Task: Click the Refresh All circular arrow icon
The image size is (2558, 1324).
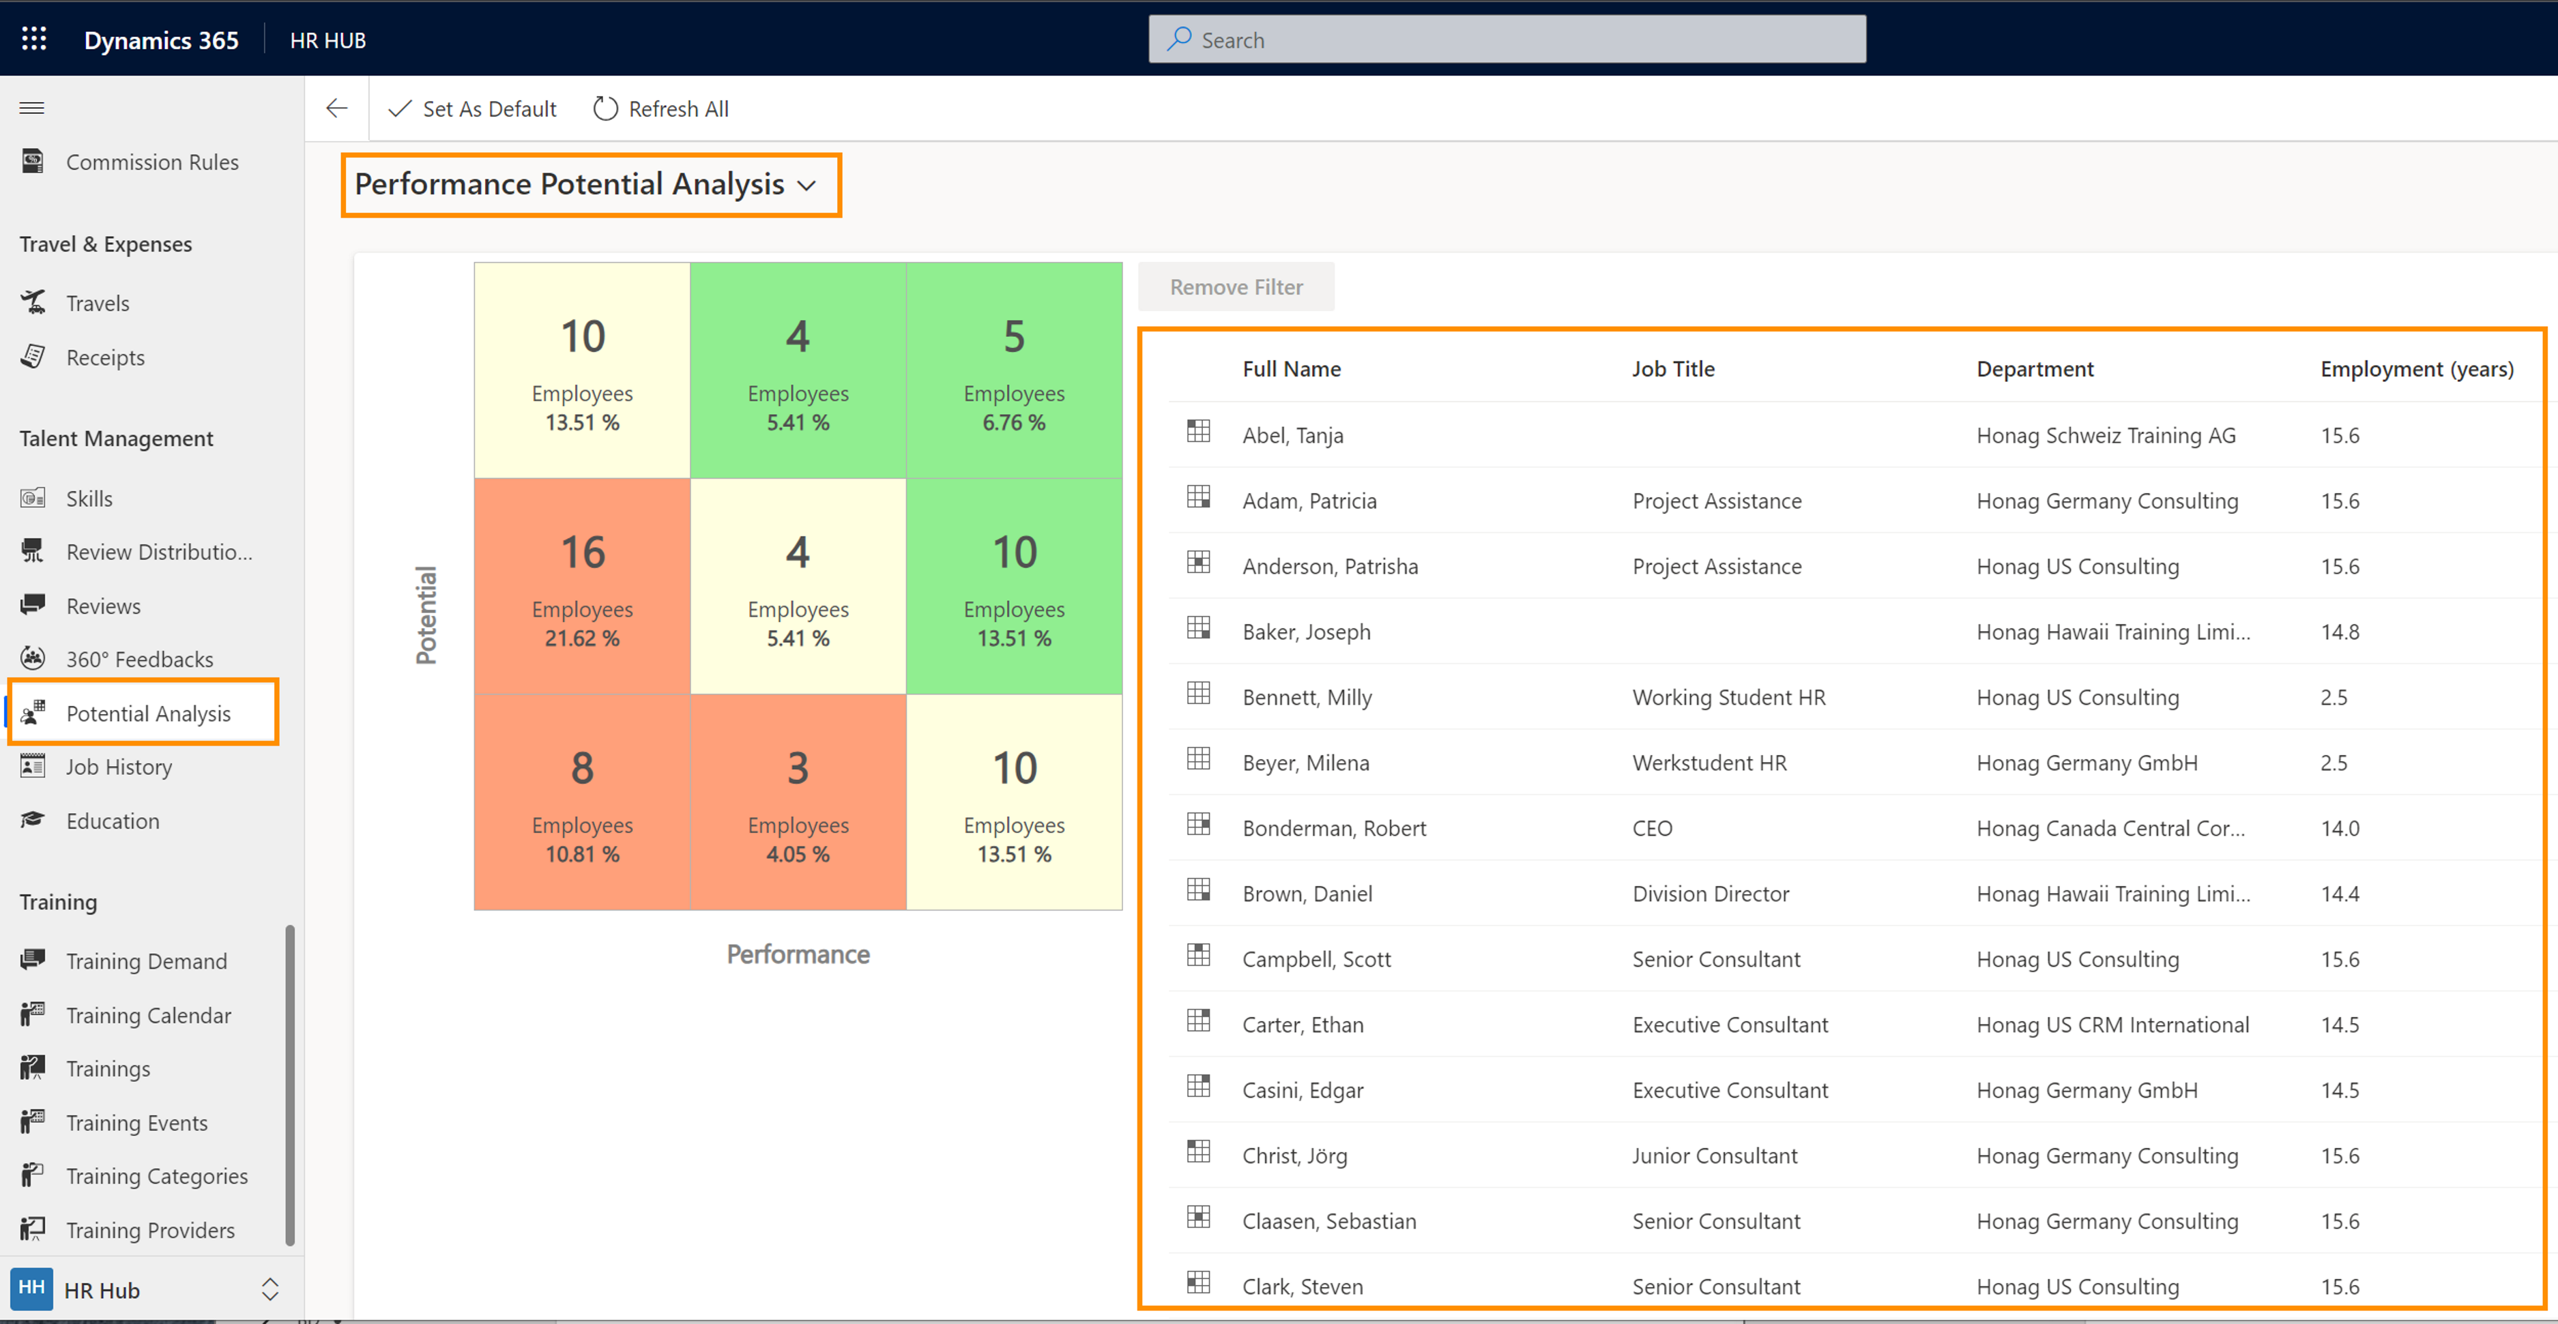Action: tap(605, 108)
